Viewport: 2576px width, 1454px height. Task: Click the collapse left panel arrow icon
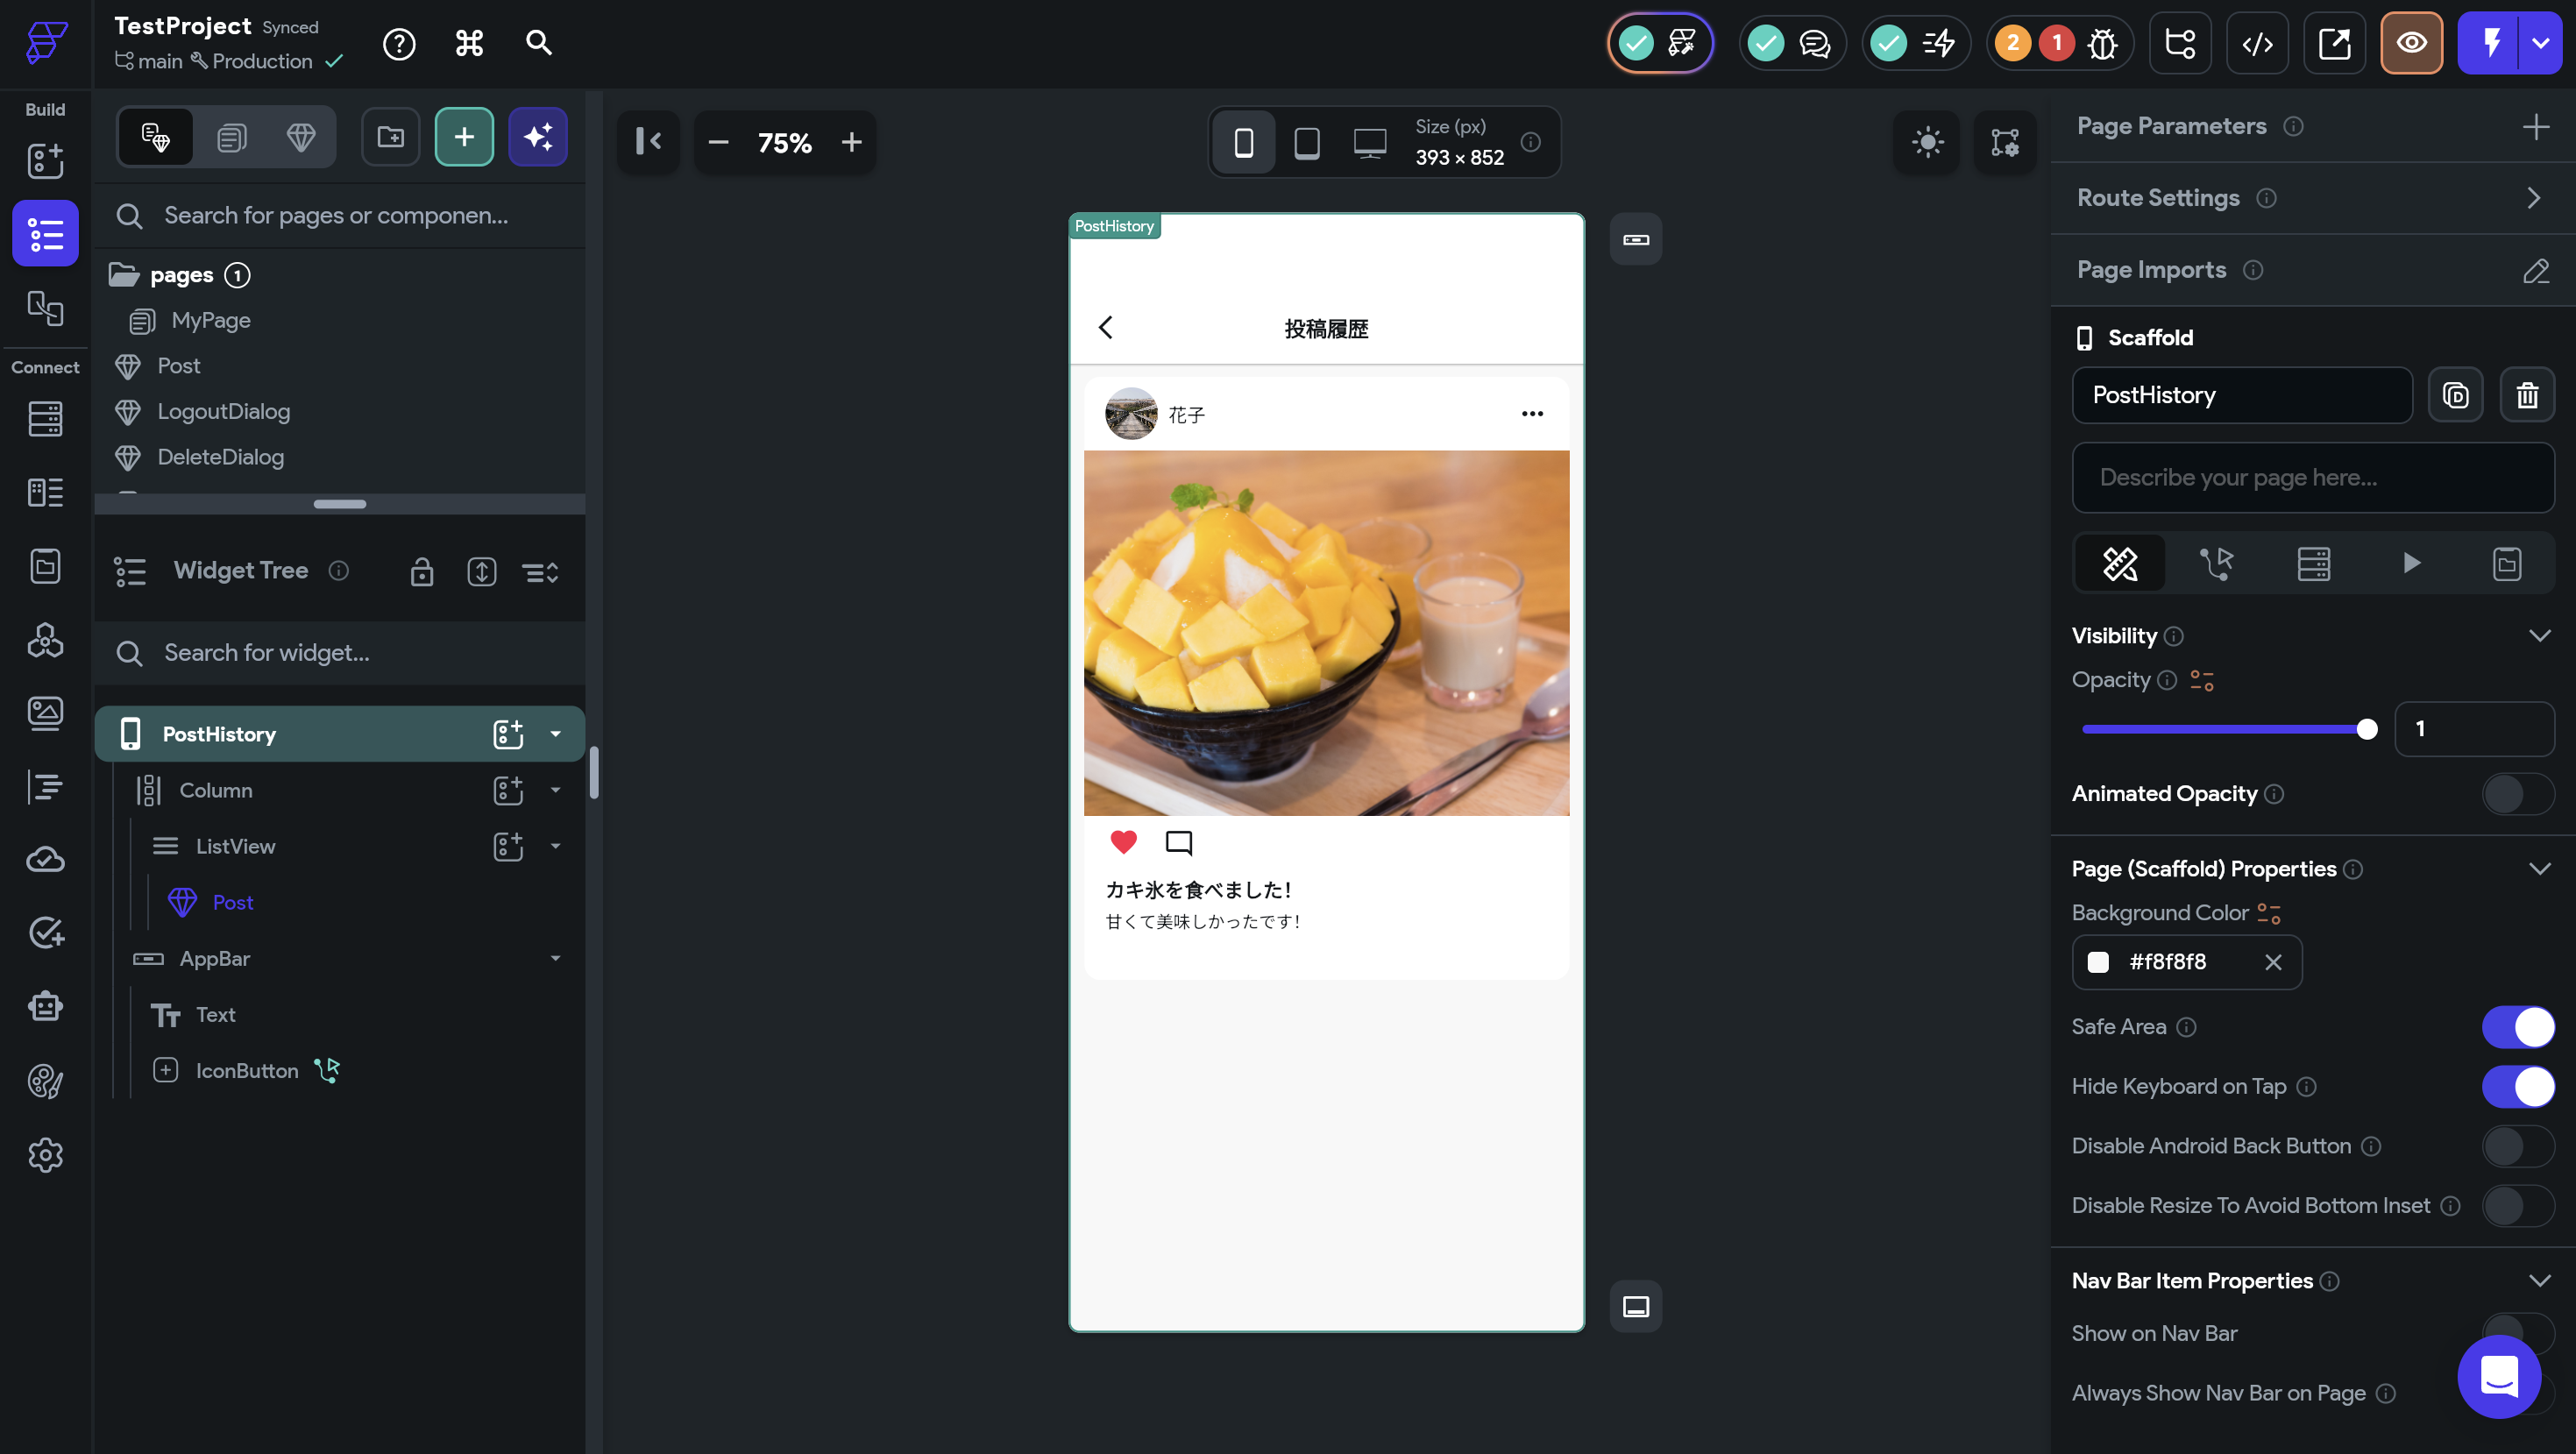[x=649, y=142]
